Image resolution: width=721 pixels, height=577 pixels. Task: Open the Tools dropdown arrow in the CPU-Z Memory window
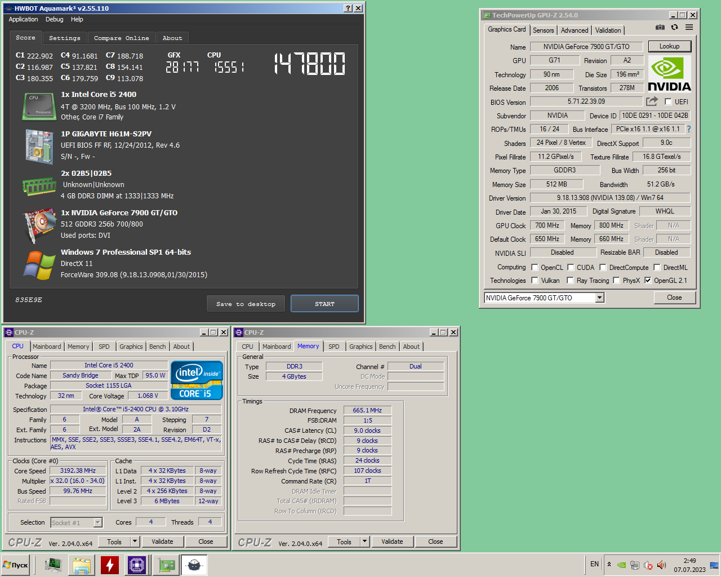(x=364, y=542)
